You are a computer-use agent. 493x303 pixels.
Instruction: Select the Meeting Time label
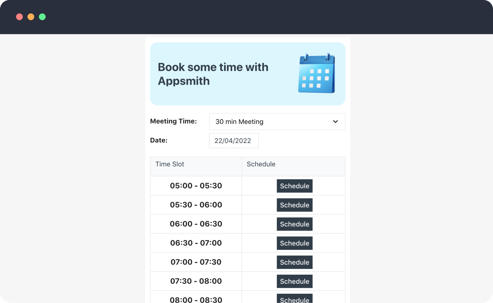174,121
